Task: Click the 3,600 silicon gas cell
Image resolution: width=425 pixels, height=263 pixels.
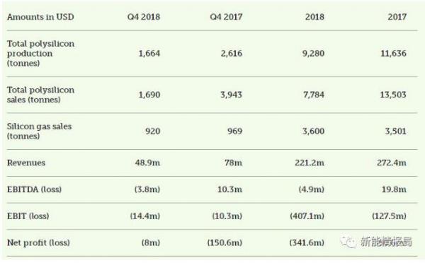Action: coord(314,131)
